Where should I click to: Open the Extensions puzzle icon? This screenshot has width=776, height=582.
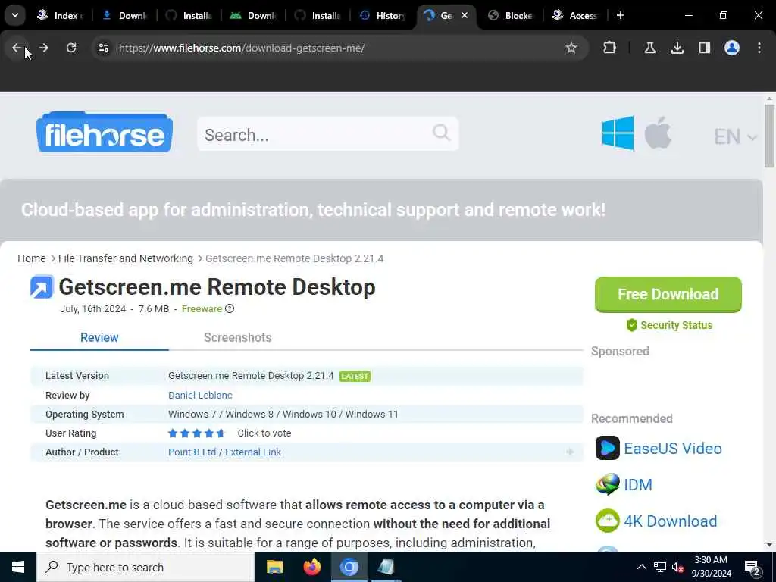coord(610,48)
